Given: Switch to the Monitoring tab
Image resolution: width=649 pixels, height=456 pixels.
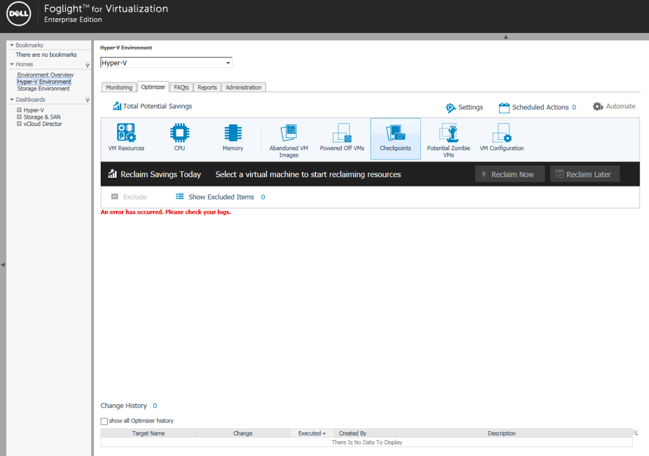Looking at the screenshot, I should pyautogui.click(x=119, y=87).
